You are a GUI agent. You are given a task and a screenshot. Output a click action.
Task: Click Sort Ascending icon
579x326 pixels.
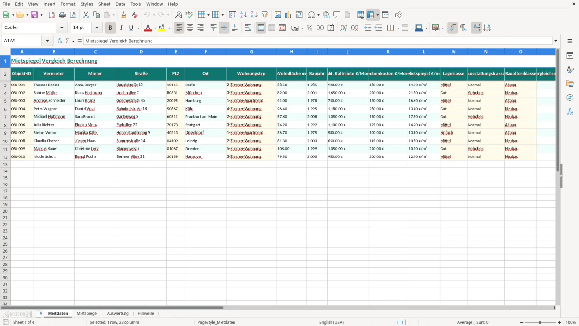tap(243, 15)
